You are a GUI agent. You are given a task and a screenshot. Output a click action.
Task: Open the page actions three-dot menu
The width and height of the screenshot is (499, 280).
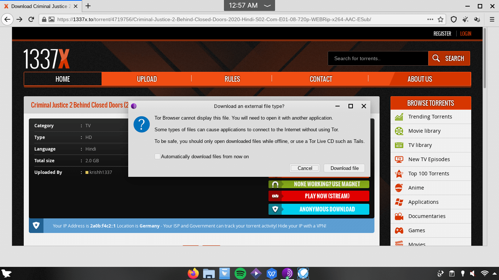click(430, 19)
